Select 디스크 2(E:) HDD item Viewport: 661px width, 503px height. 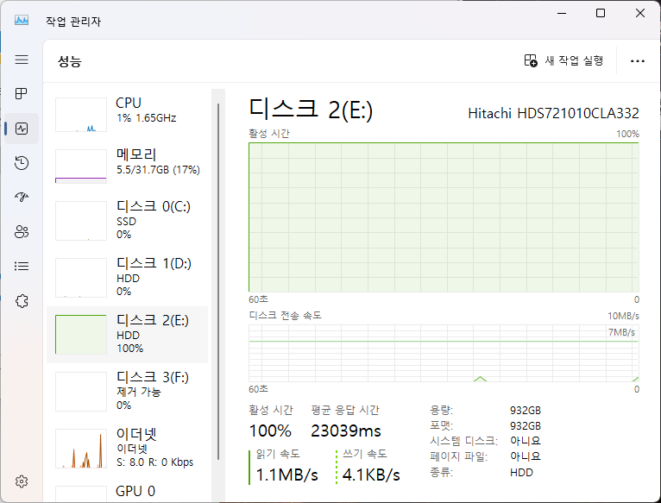tap(128, 335)
